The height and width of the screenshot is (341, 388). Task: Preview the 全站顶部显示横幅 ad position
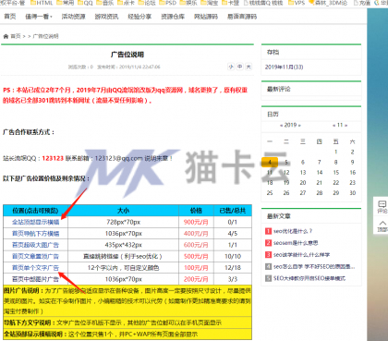(x=35, y=222)
